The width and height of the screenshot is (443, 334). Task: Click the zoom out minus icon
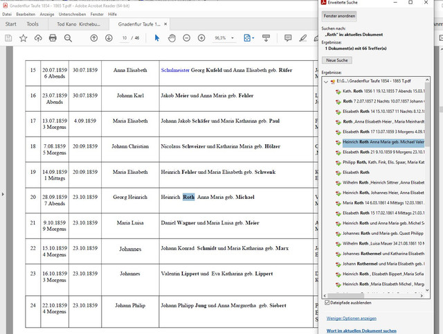(x=186, y=38)
